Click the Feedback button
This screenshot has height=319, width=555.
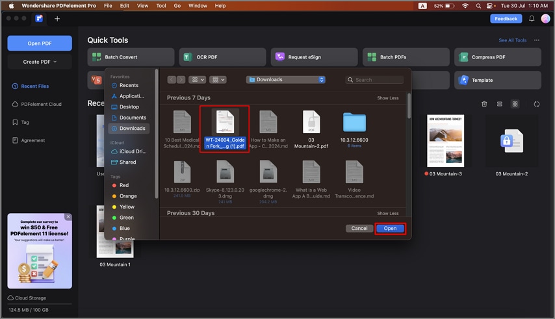tap(506, 19)
